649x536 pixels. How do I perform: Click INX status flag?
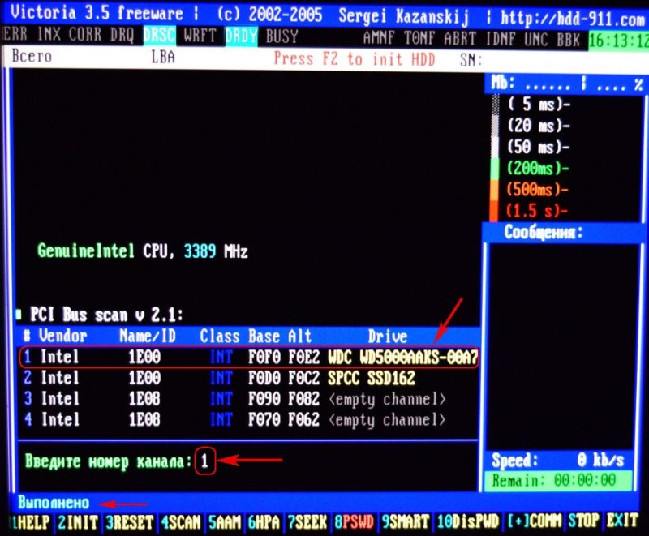point(49,34)
